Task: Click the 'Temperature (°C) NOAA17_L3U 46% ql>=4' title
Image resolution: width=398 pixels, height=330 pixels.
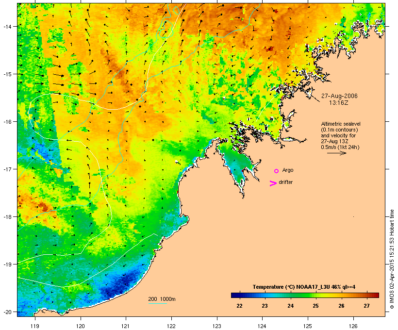Action: (x=304, y=287)
